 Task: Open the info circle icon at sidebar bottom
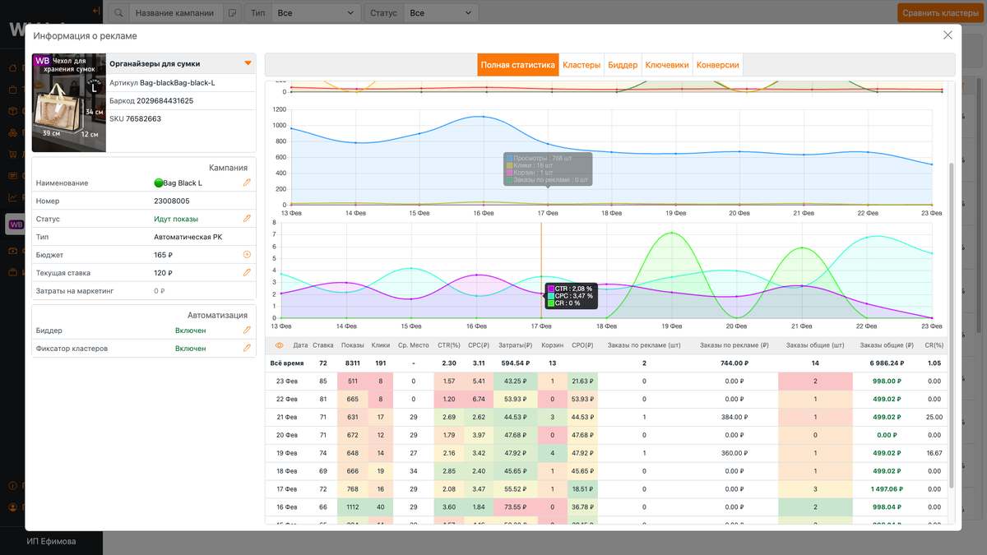pos(12,486)
